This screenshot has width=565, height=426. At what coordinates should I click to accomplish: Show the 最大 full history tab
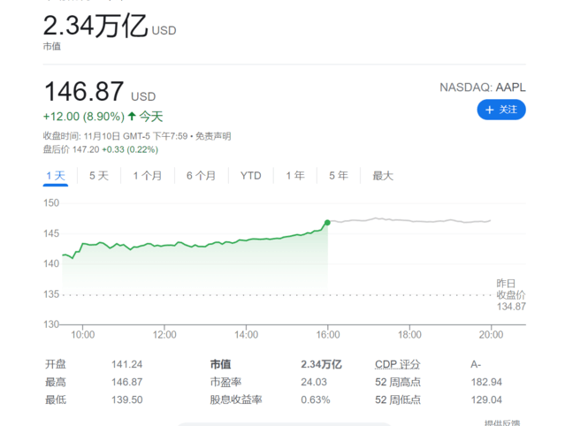pos(383,176)
